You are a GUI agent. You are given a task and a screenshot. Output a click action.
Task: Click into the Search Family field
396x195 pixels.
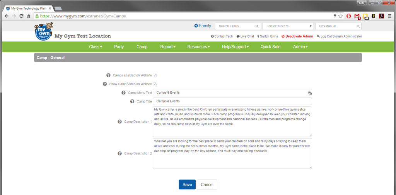tap(236, 26)
